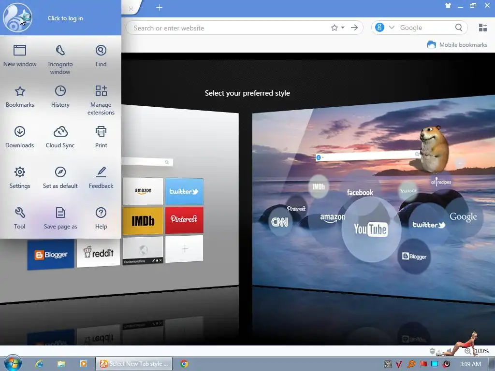Choose Save page as

click(x=60, y=218)
